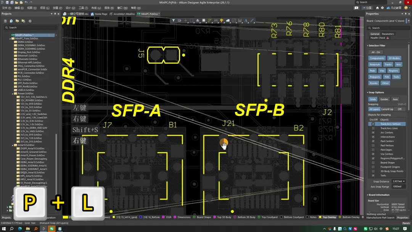
Task: Open the object filter dropdown in Properties
Action: [x=409, y=21]
